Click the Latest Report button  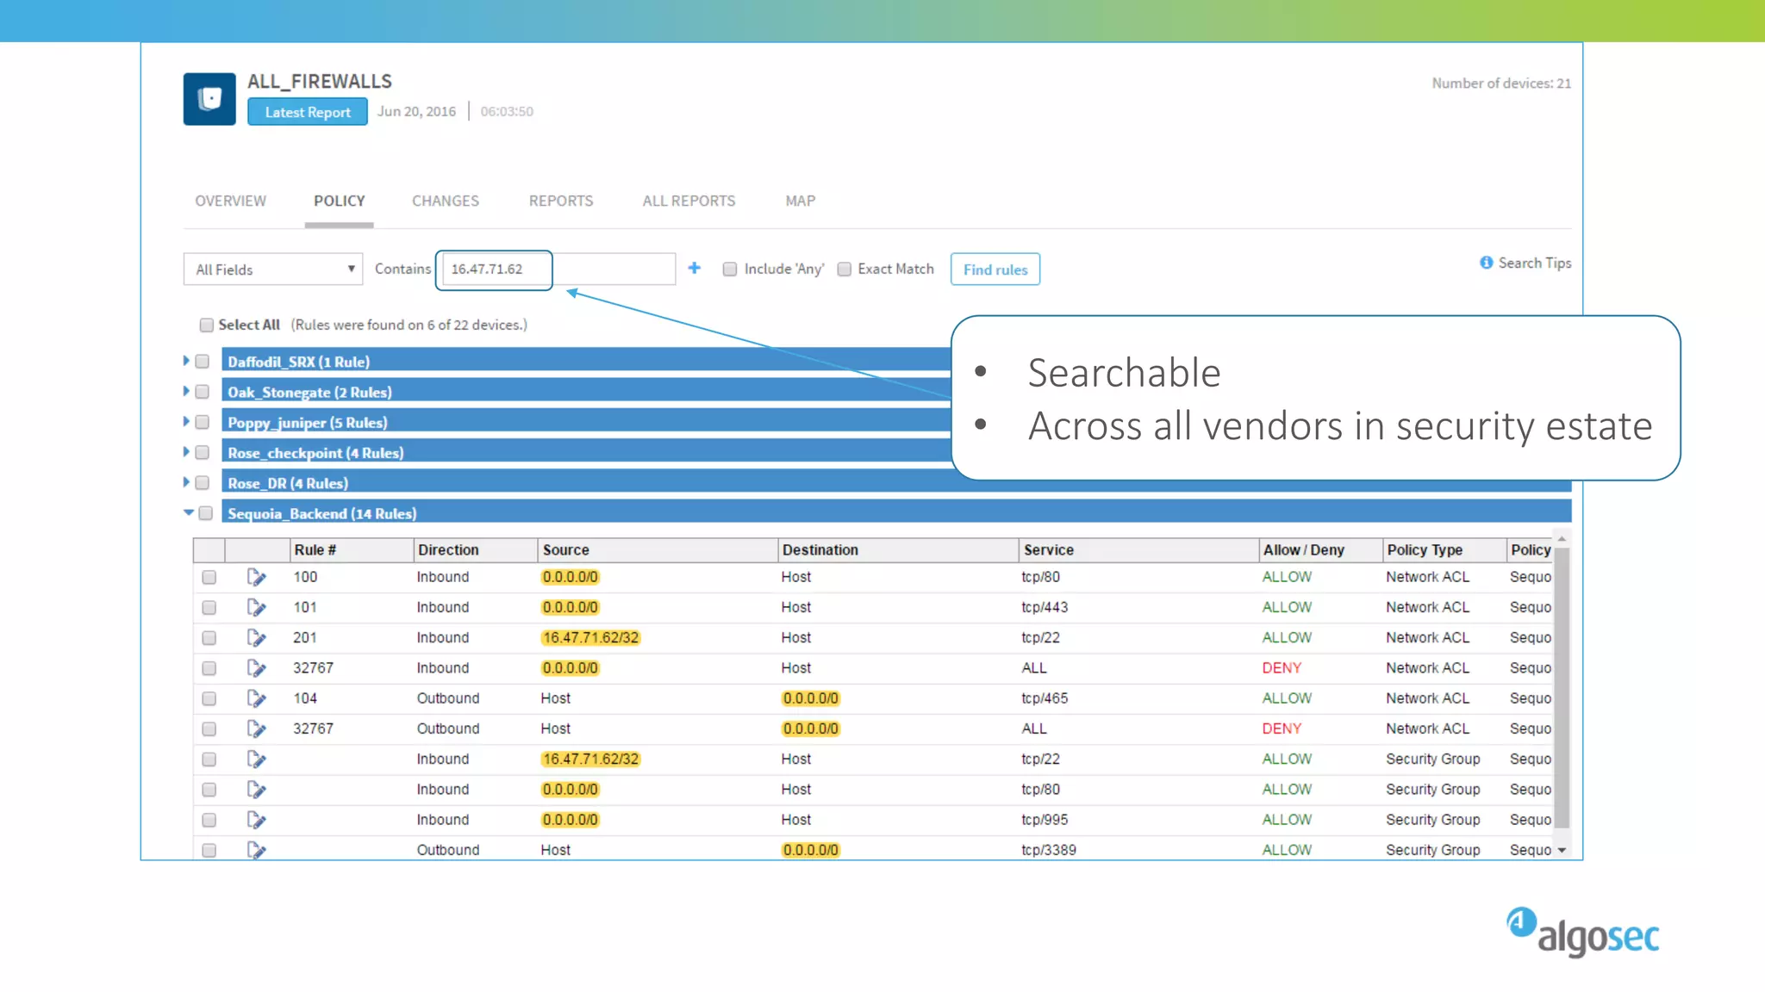(308, 112)
